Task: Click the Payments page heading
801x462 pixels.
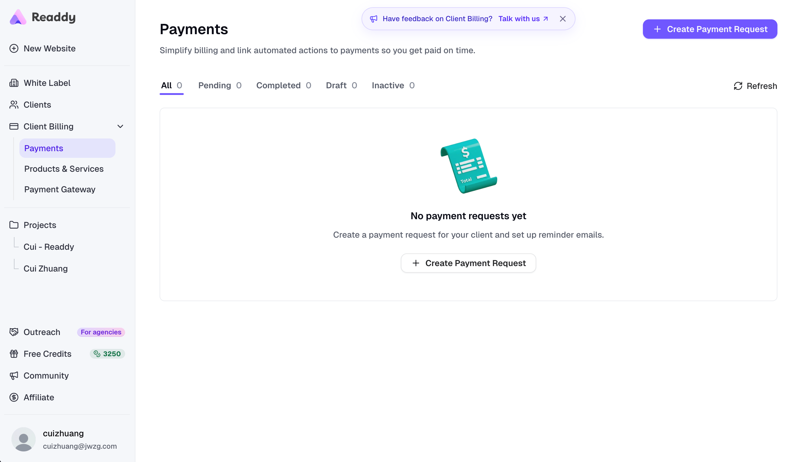Action: pos(194,29)
